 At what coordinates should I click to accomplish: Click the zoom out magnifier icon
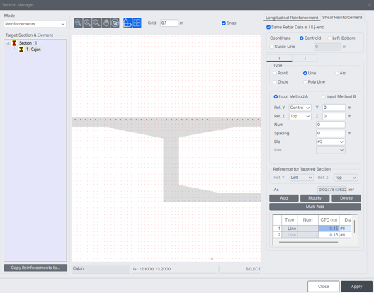(96, 23)
